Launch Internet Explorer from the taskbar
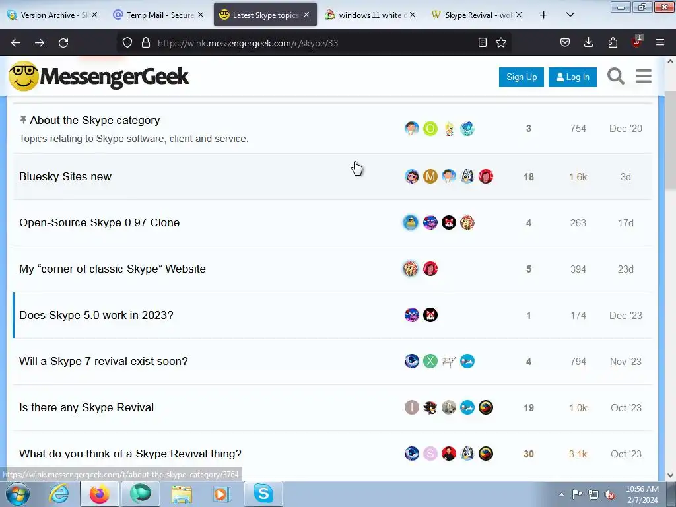 [x=58, y=494]
